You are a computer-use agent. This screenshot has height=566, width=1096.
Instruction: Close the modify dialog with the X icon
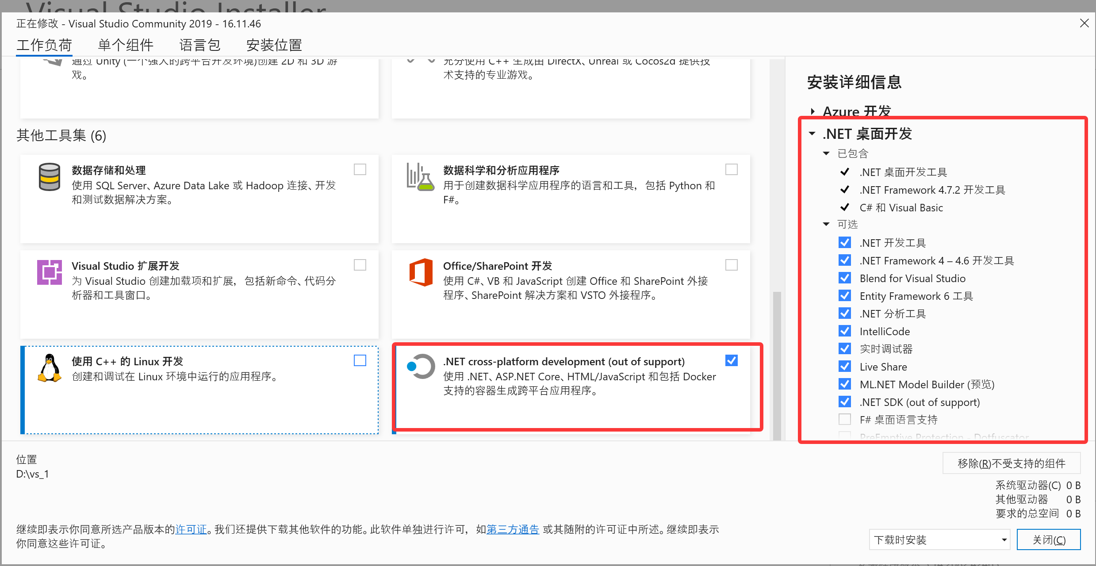[1084, 23]
